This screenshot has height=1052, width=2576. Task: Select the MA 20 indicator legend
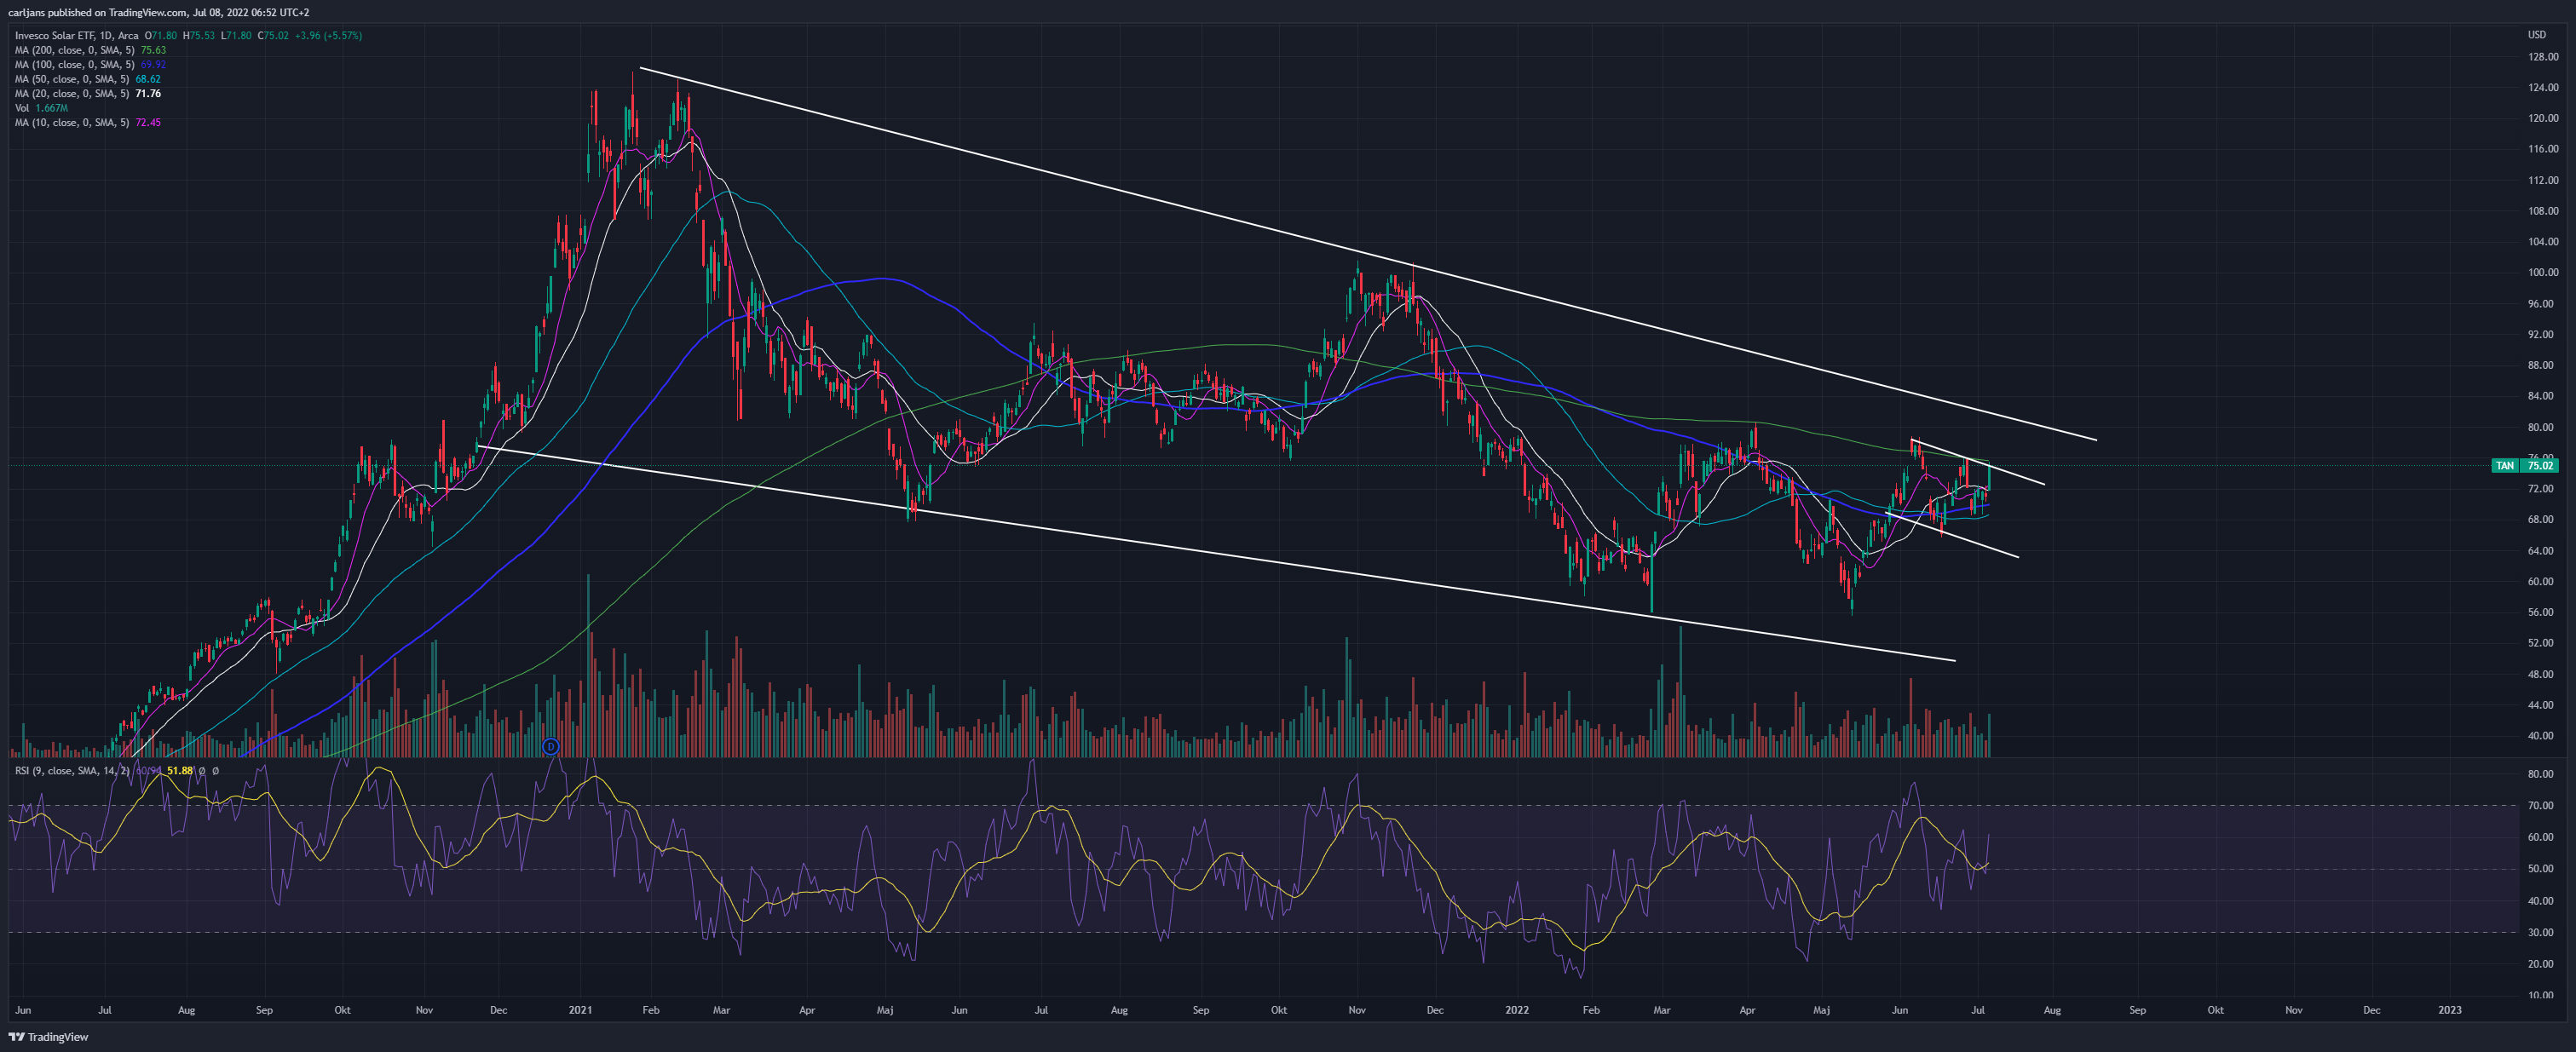pos(87,93)
